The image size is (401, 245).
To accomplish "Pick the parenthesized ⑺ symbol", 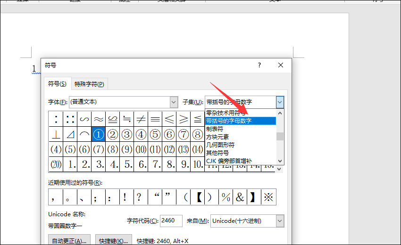I will click(x=99, y=149).
